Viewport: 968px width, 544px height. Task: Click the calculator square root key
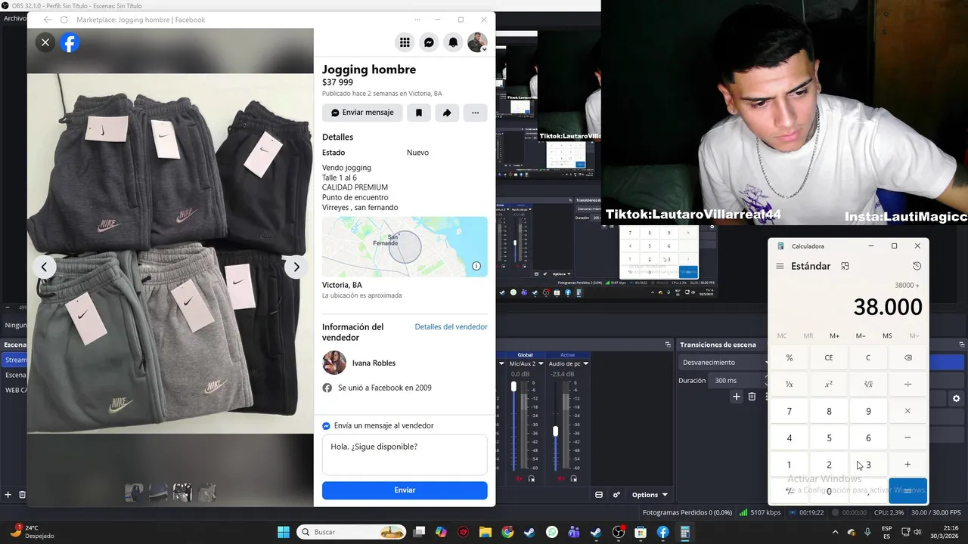[868, 384]
